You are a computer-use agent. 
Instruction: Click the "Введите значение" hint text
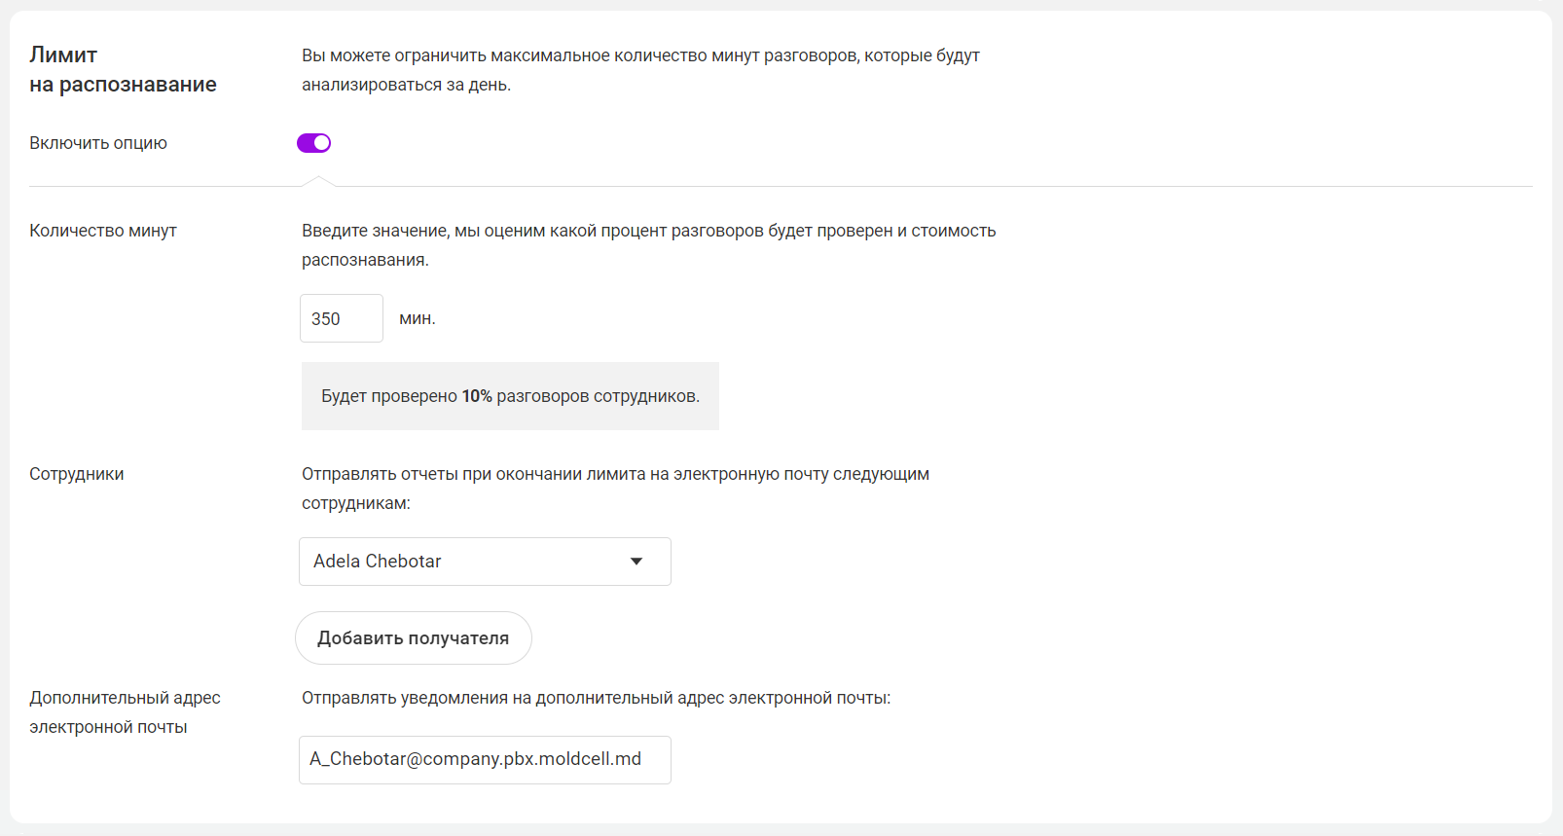648,245
